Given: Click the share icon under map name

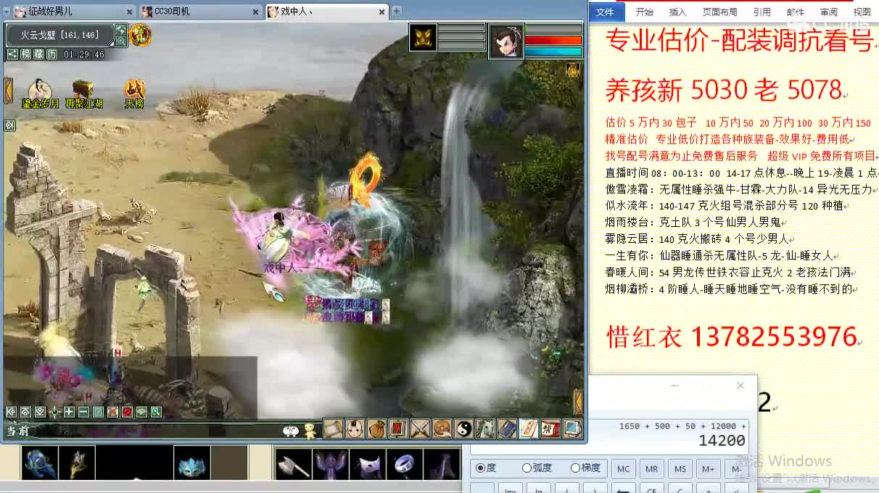Looking at the screenshot, I should point(12,54).
